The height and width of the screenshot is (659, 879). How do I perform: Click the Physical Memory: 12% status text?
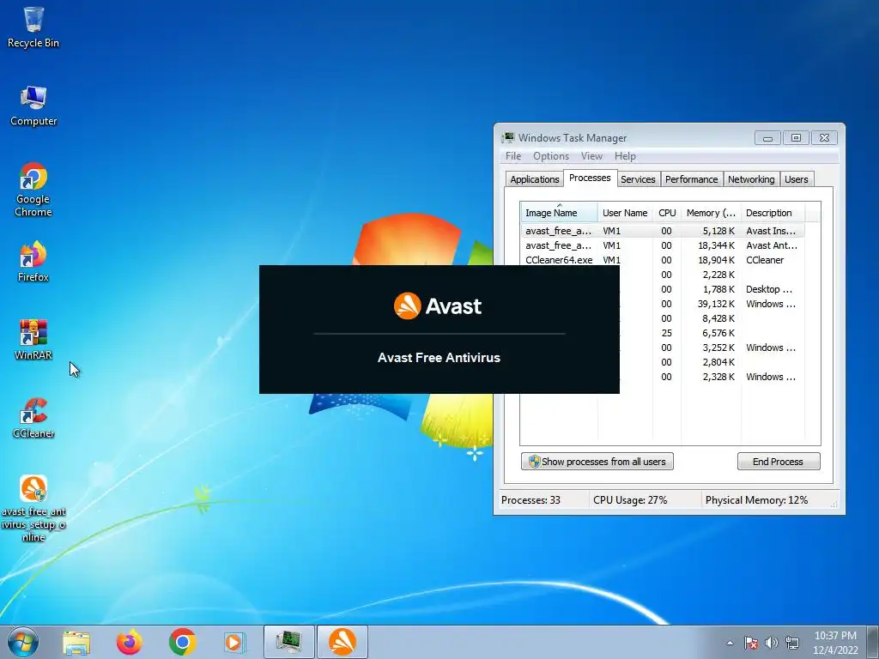point(756,500)
